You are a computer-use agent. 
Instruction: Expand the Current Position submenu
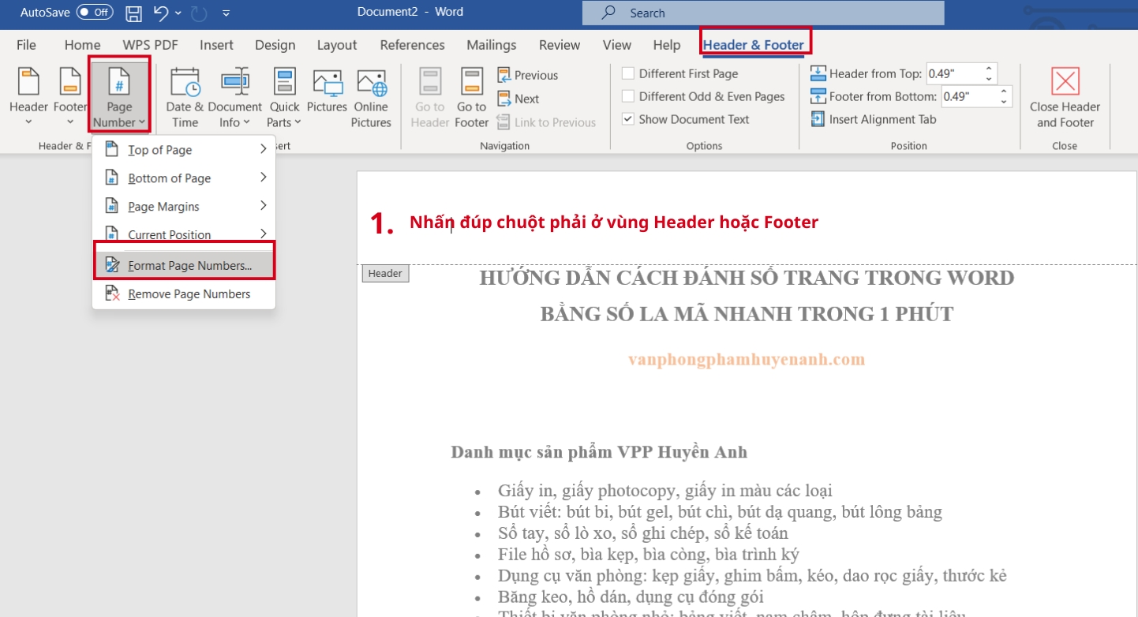coord(185,234)
